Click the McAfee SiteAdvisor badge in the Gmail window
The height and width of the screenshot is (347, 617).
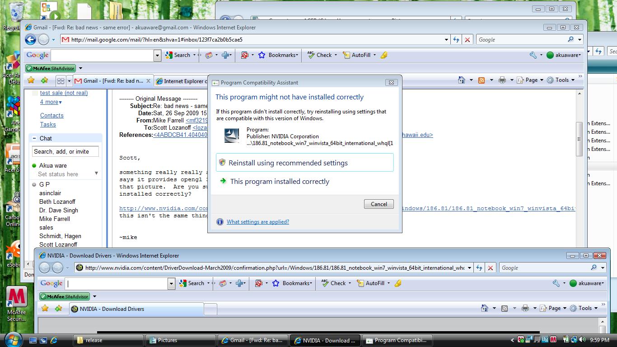pos(50,68)
